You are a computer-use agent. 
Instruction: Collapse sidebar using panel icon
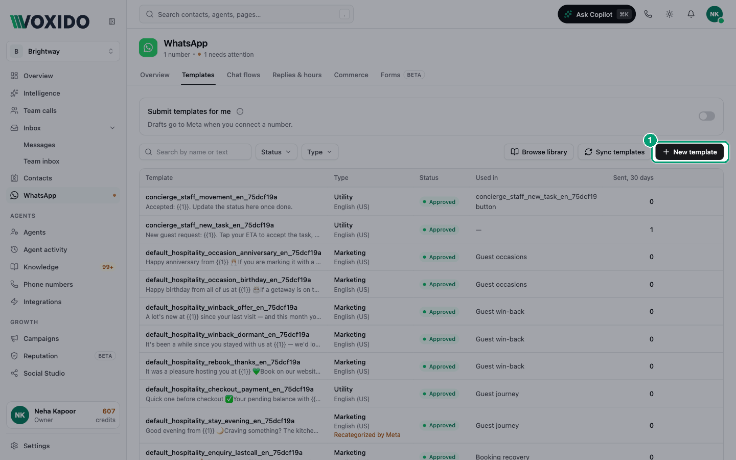(x=112, y=21)
